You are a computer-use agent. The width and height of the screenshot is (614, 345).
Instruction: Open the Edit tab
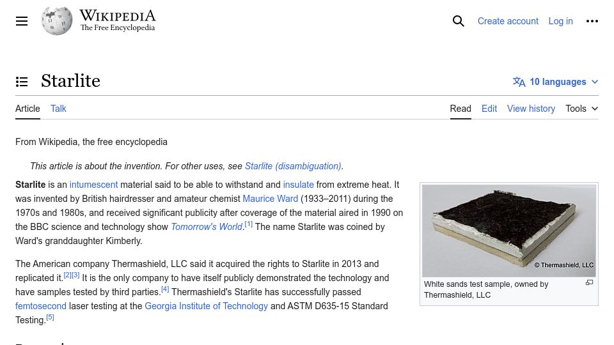[489, 109]
